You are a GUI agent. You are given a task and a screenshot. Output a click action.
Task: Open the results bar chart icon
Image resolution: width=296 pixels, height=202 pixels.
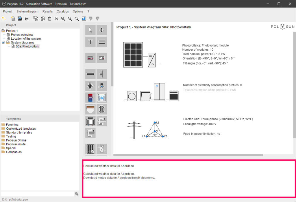[x=84, y=19]
